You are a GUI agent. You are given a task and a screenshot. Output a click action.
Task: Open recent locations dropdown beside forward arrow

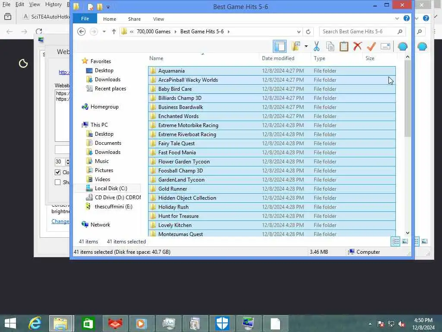pyautogui.click(x=104, y=32)
